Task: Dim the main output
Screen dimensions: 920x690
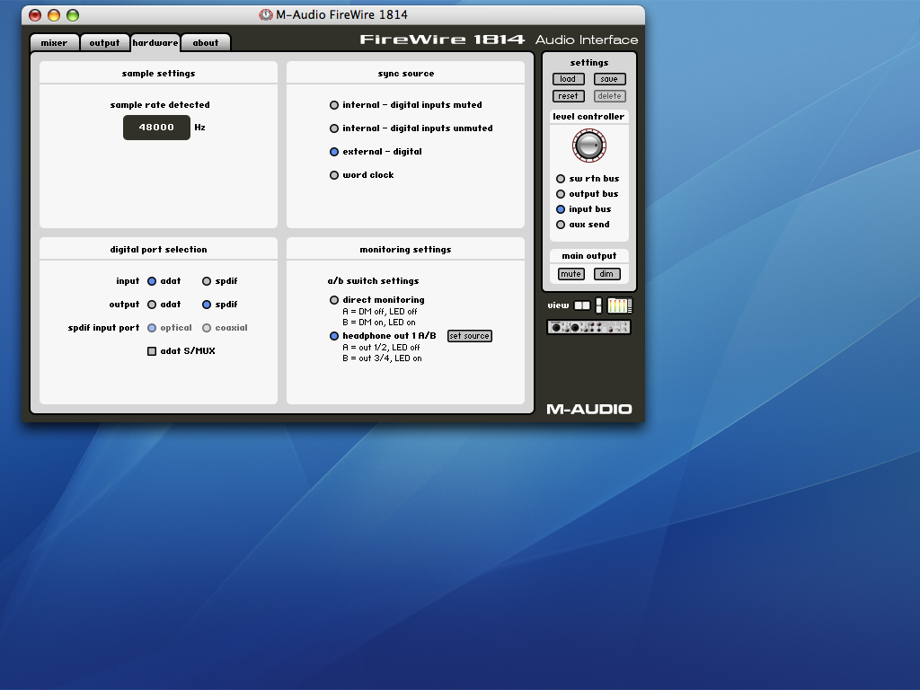Action: pos(606,274)
